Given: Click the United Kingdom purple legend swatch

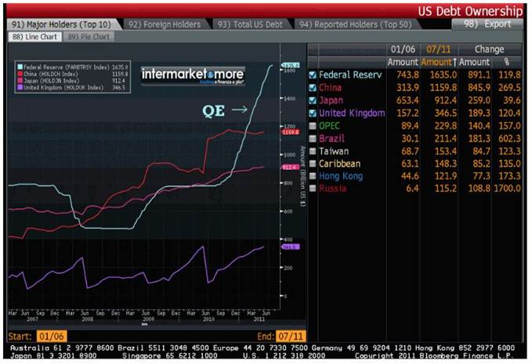Looking at the screenshot, I should point(20,88).
